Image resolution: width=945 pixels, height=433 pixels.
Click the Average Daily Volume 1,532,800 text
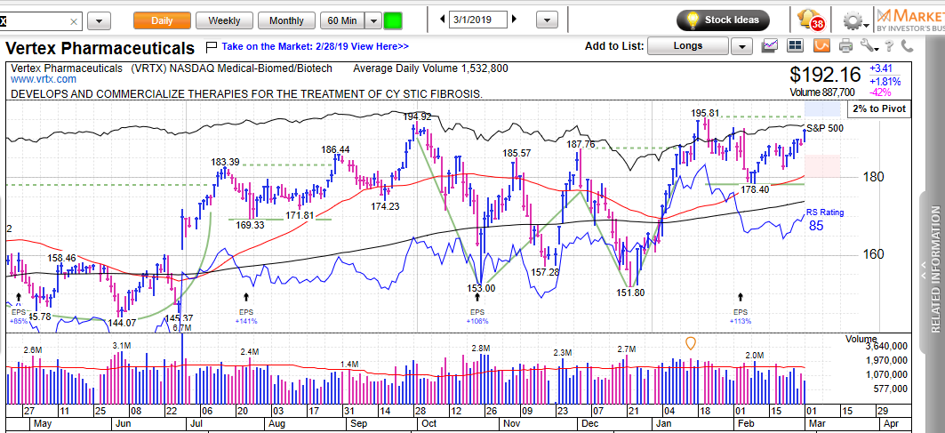[x=430, y=68]
